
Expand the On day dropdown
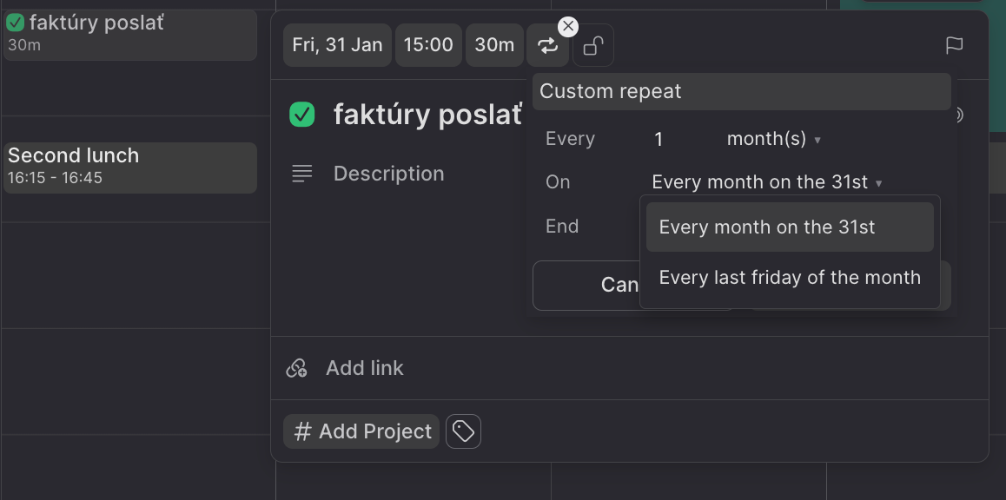pos(767,182)
